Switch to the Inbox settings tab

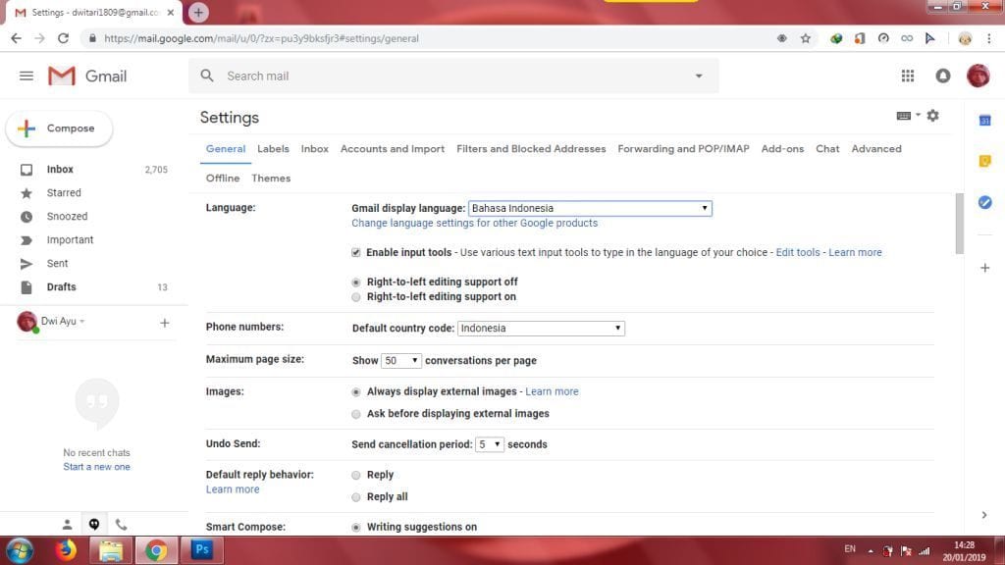pyautogui.click(x=315, y=149)
